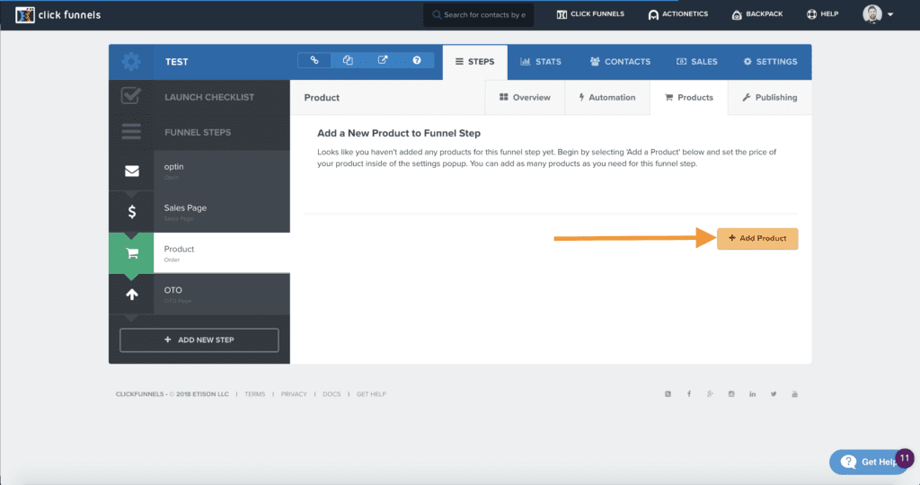Switch to the Sales tab
Screen dimensions: 920x485
[x=697, y=62]
